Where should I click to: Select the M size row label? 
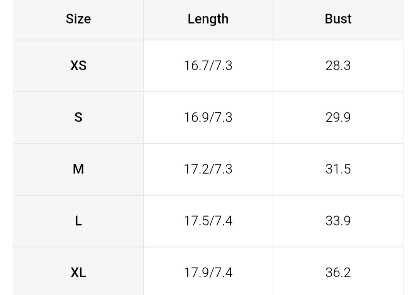point(78,169)
